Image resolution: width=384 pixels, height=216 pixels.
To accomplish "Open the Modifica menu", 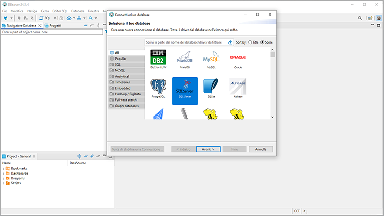I will coord(17,11).
